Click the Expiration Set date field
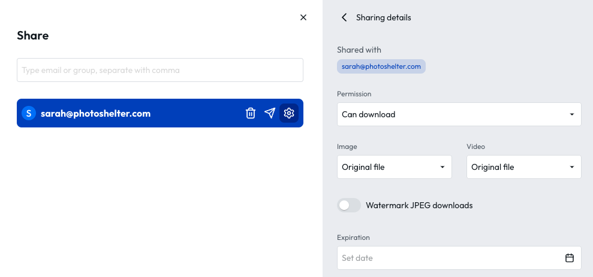The width and height of the screenshot is (593, 277). [459, 258]
